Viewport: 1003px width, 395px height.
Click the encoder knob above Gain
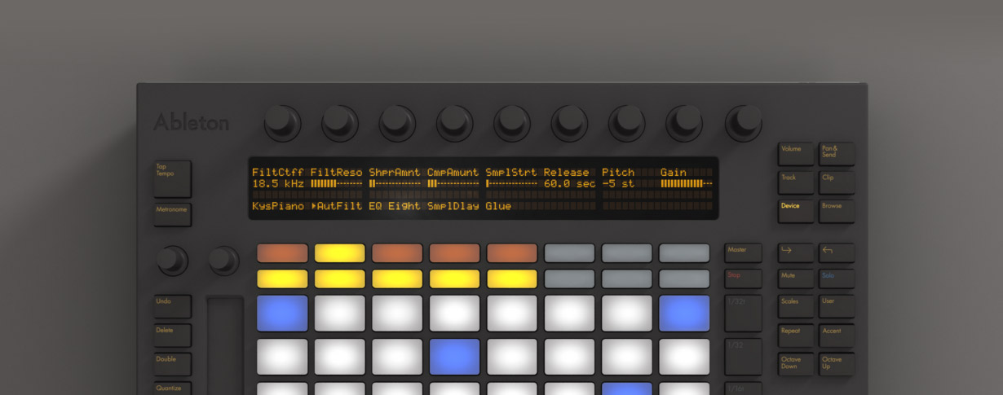684,123
